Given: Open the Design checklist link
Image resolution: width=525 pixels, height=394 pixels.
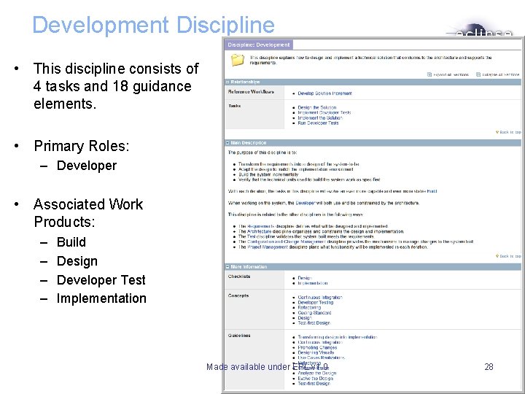Looking at the screenshot, I should point(305,278).
